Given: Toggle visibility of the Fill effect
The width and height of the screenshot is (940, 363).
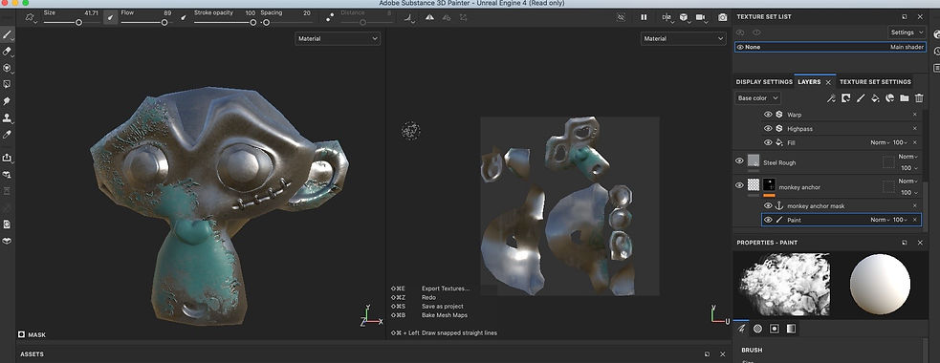Looking at the screenshot, I should 768,142.
